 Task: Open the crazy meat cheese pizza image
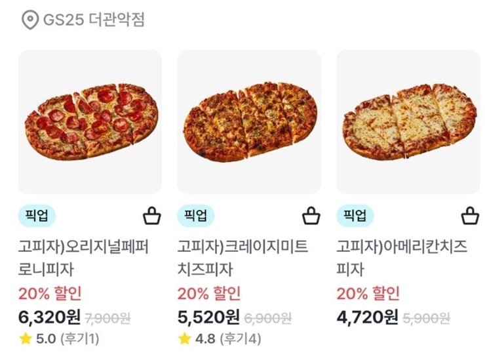(x=249, y=122)
